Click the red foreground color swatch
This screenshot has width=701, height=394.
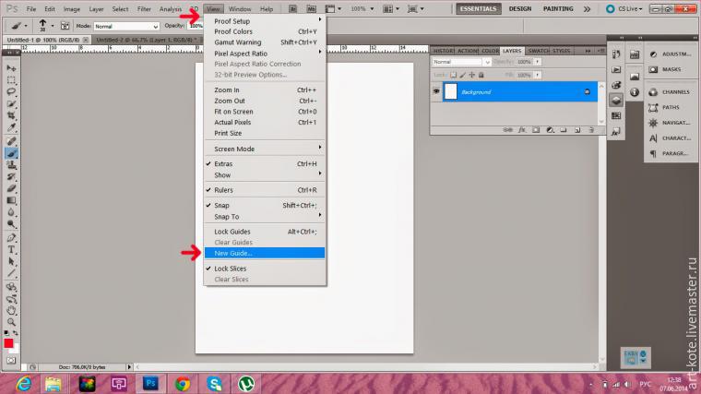click(9, 343)
